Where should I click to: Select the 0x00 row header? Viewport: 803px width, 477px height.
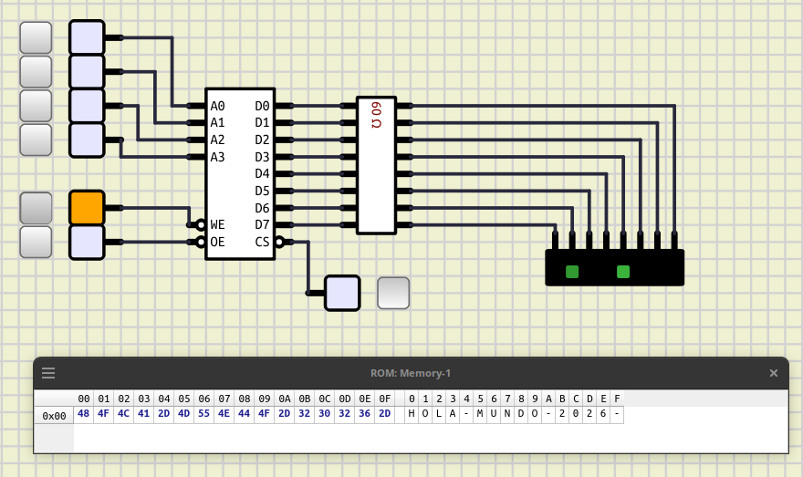[x=54, y=416]
